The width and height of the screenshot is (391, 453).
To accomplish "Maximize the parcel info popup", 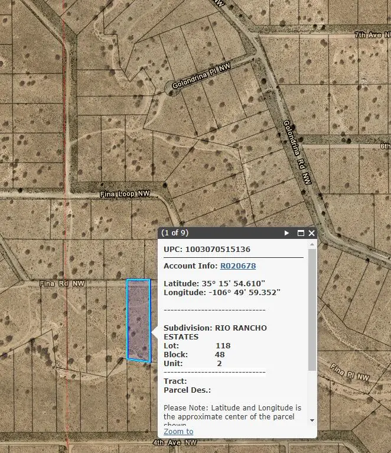I will point(300,233).
